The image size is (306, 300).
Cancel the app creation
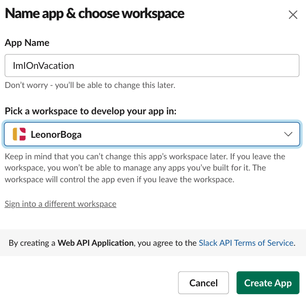pos(203,282)
